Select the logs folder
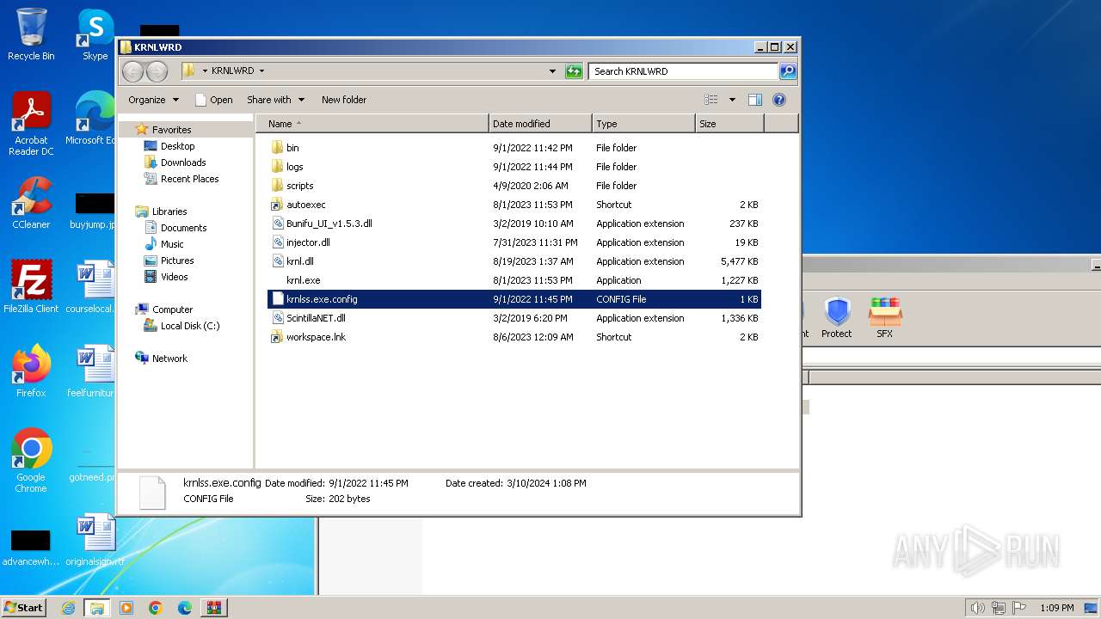This screenshot has height=619, width=1101. [514, 167]
